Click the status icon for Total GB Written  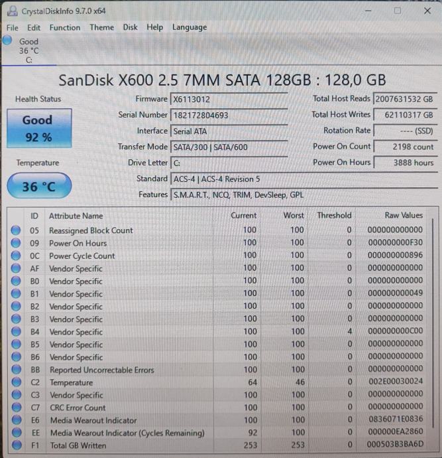(x=17, y=445)
